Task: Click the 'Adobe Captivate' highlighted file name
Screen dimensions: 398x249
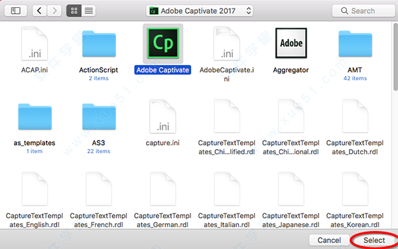Action: pos(163,70)
